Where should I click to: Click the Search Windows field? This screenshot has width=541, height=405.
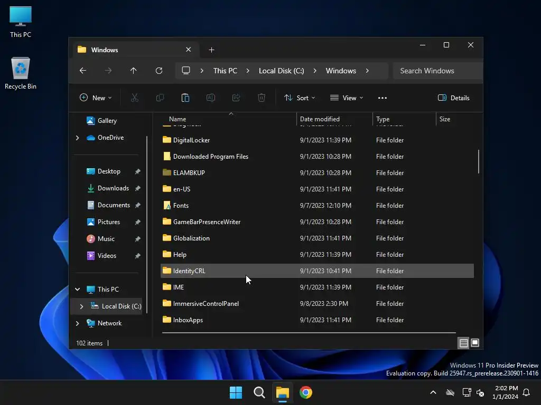click(x=437, y=71)
